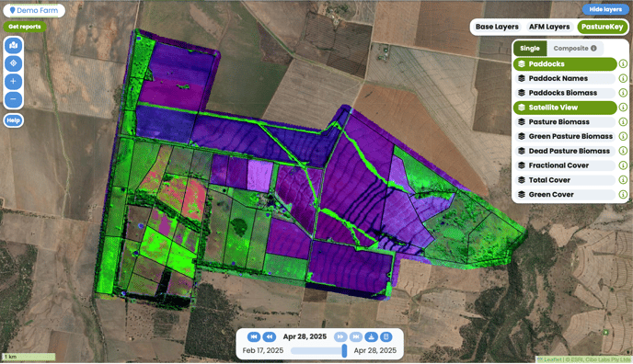
Task: Jump to first date in timeline
Action: coord(254,336)
